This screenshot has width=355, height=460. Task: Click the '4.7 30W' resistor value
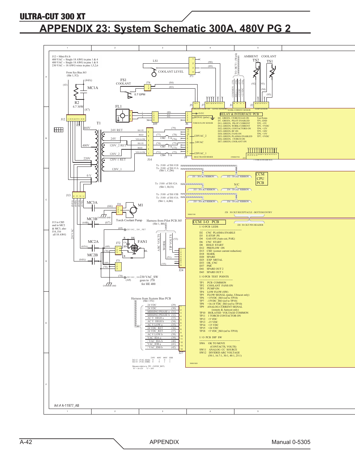[78, 107]
